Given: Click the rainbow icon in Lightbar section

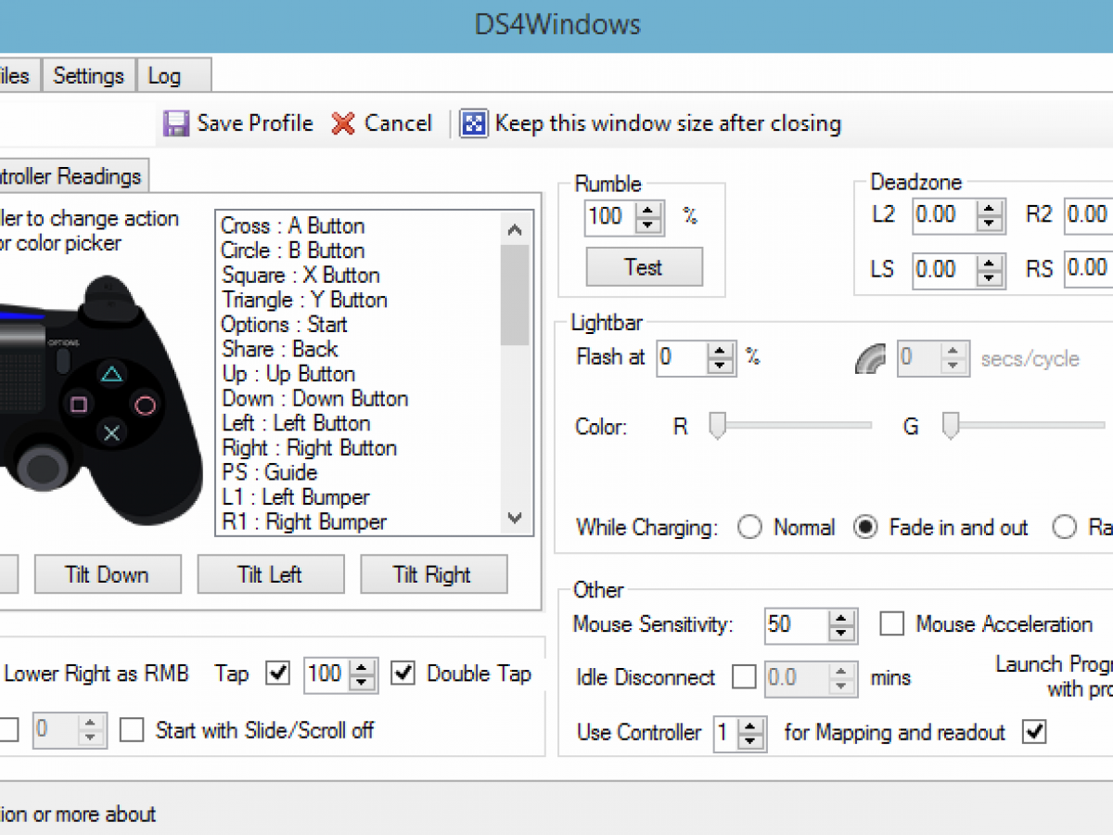Looking at the screenshot, I should tap(870, 358).
